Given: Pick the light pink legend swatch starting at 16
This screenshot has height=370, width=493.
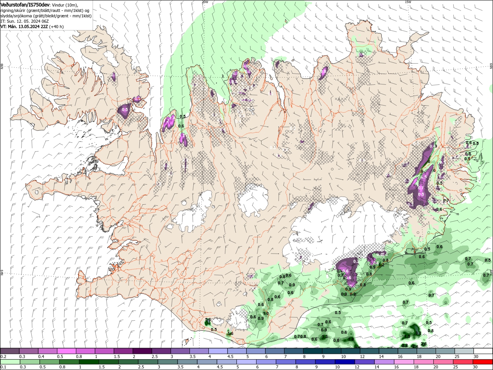Looking at the screenshot, I should pyautogui.click(x=404, y=362).
